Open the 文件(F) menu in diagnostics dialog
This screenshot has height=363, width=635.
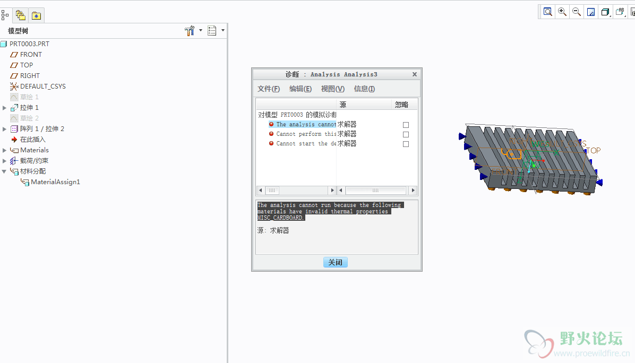269,89
